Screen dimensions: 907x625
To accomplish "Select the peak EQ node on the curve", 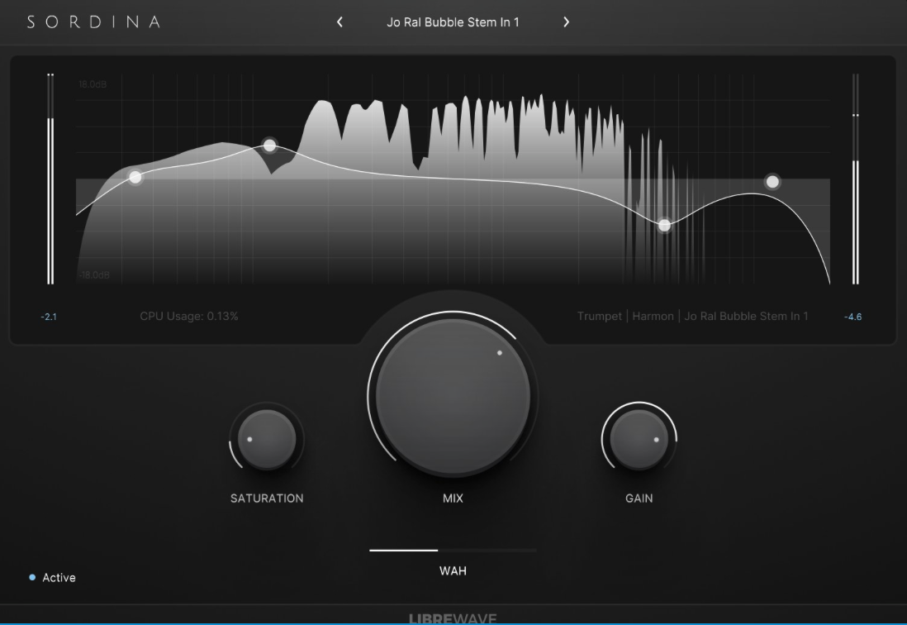I will (x=269, y=146).
